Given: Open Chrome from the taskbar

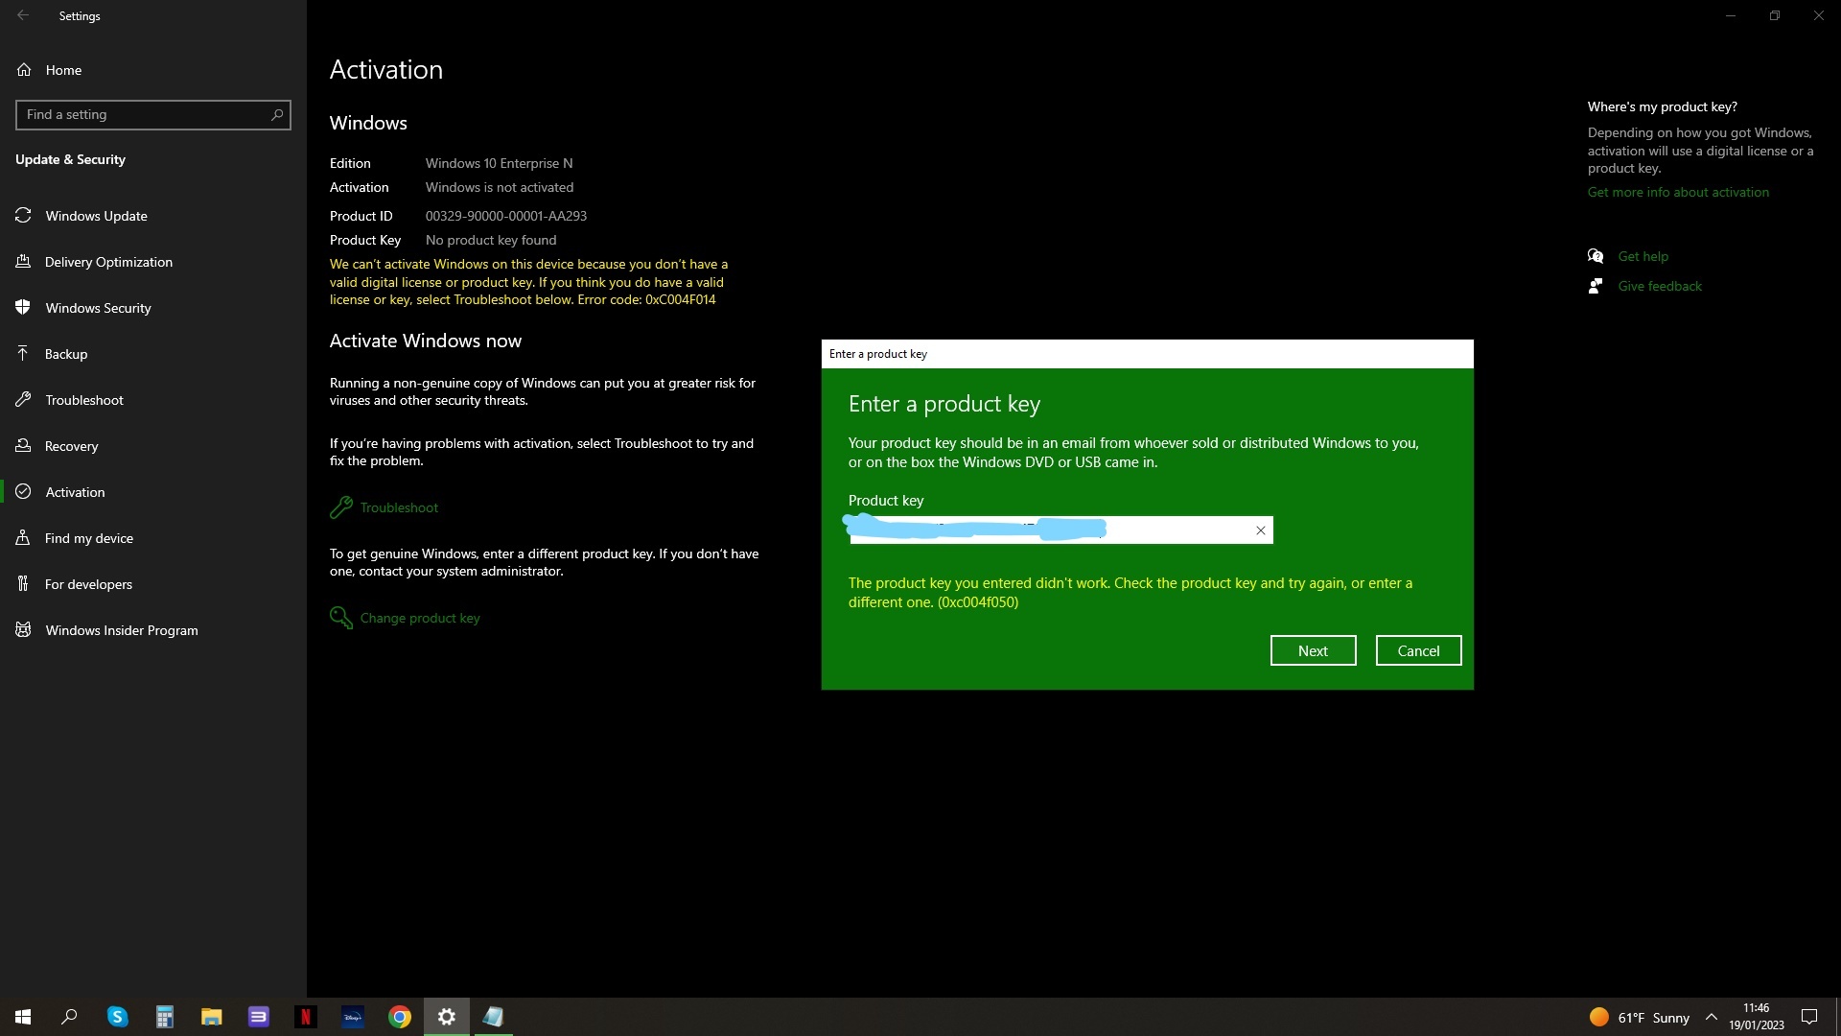Looking at the screenshot, I should [400, 1017].
